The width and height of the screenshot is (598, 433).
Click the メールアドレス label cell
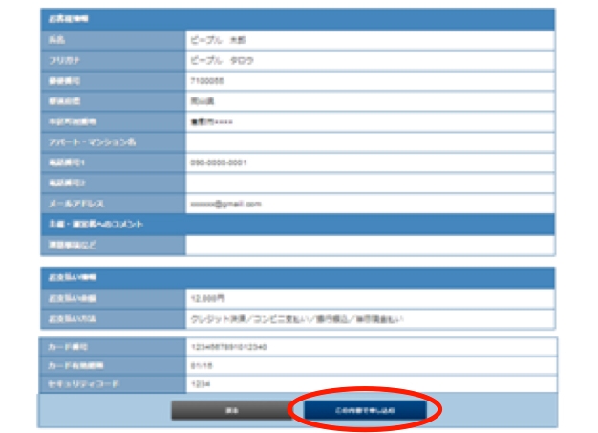tap(113, 204)
